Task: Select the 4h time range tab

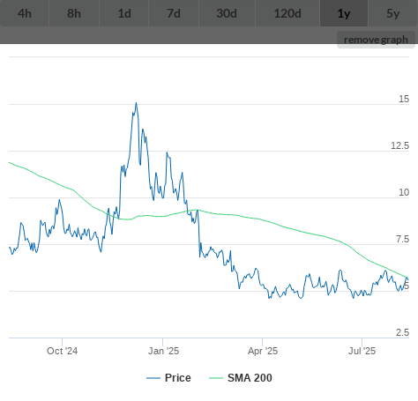Action: pos(25,13)
